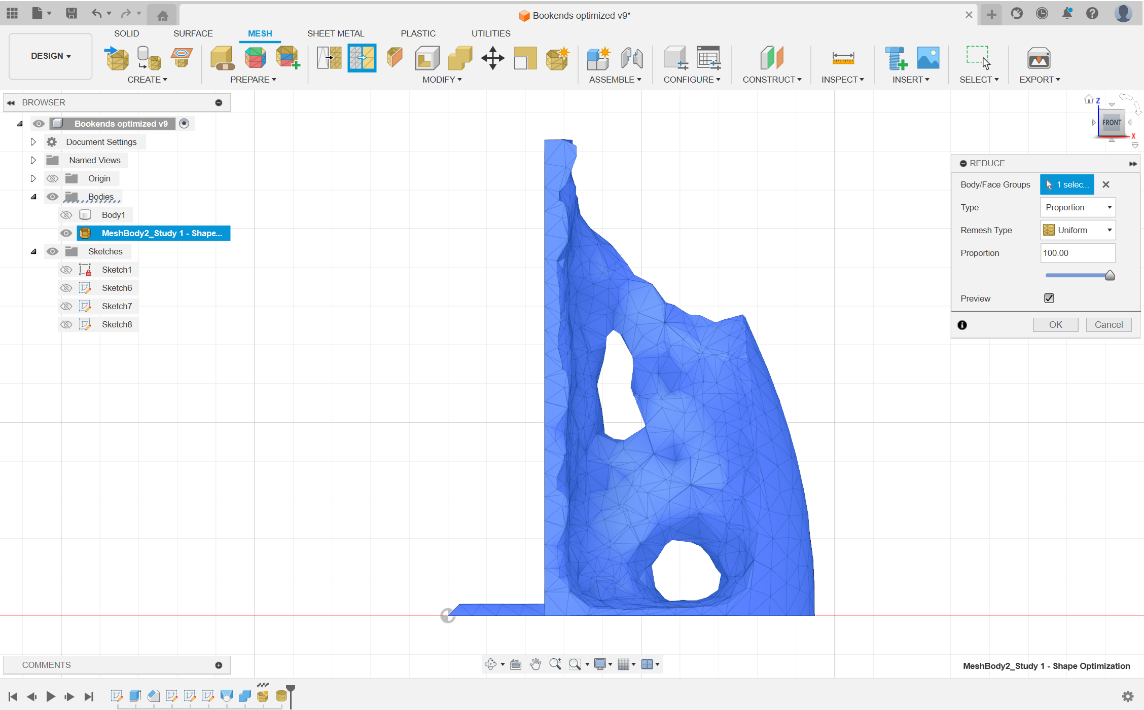Toggle visibility of Sketches folder

click(x=52, y=251)
